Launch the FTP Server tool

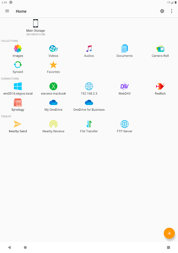[124, 126]
